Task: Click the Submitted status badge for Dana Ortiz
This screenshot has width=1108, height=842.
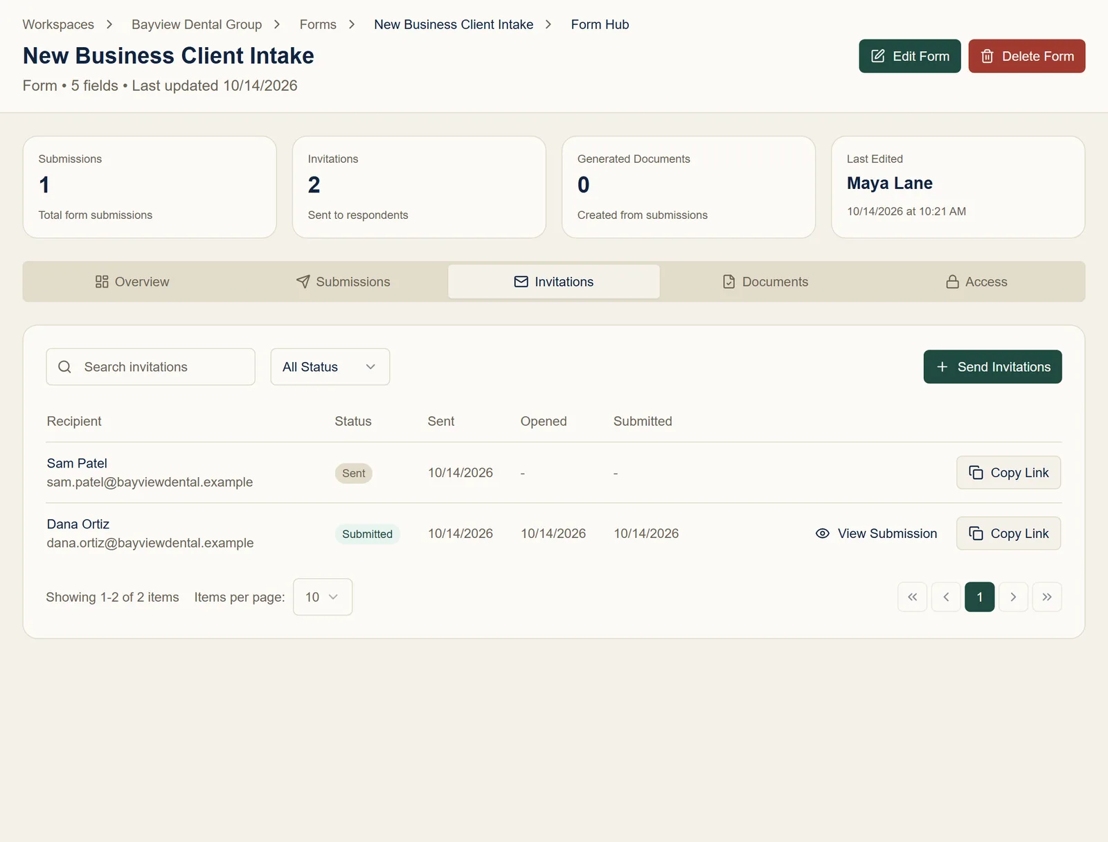Action: (367, 534)
